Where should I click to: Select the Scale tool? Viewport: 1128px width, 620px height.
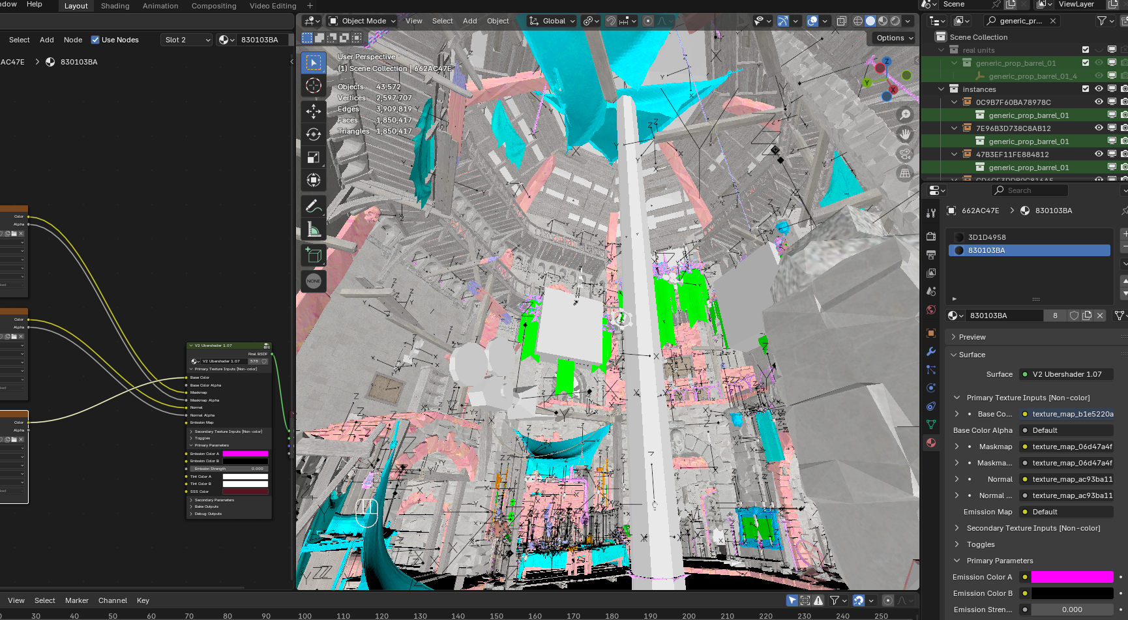point(314,157)
